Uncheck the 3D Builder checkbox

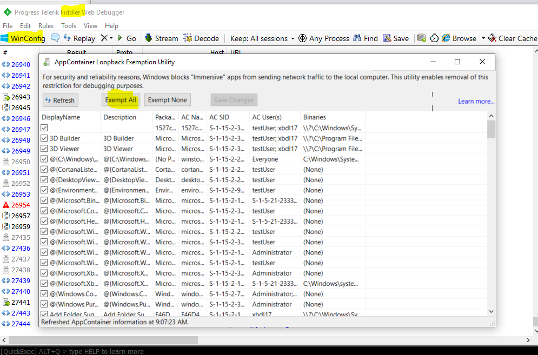click(x=44, y=138)
